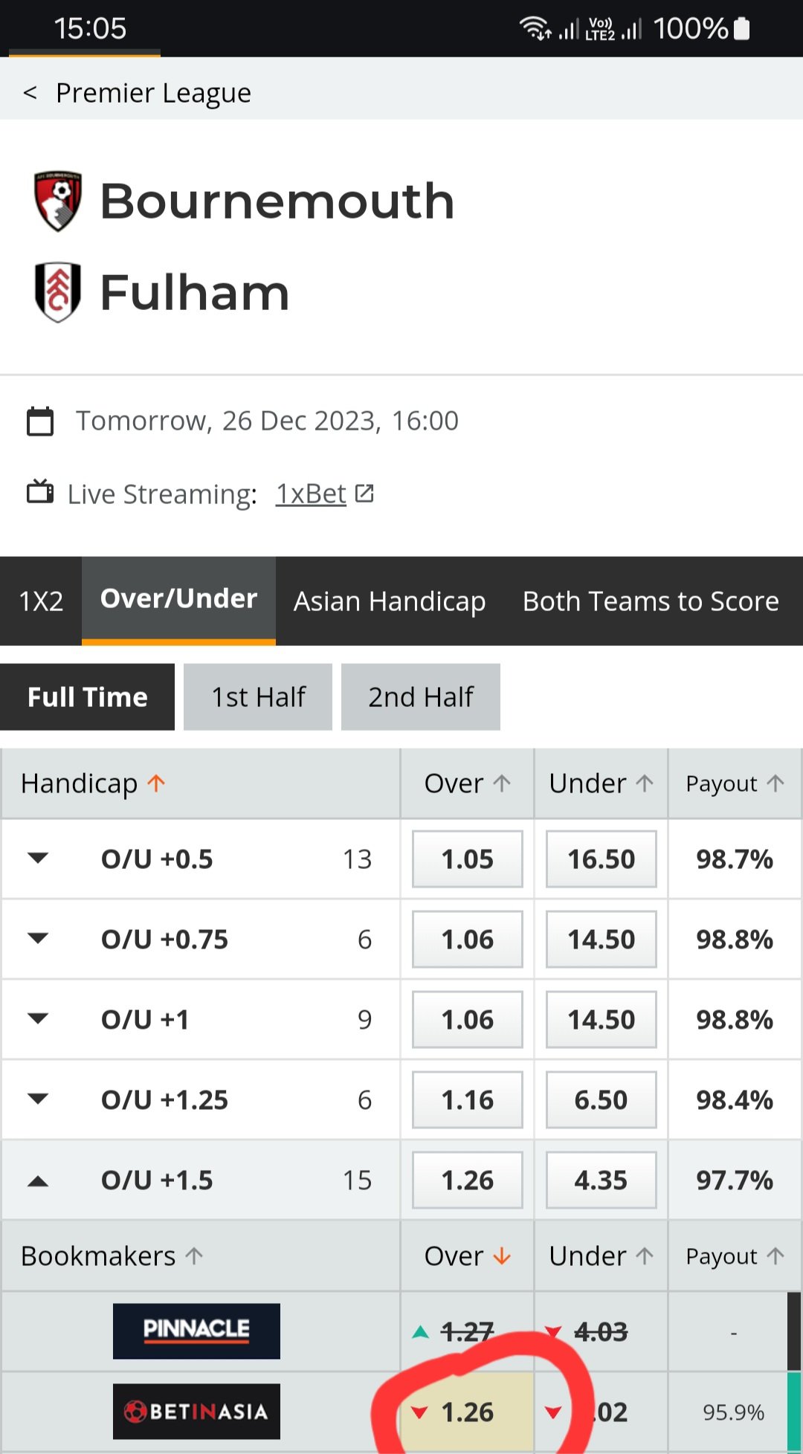Image resolution: width=803 pixels, height=1454 pixels.
Task: Tap the calendar icon beside match date
Action: click(40, 421)
